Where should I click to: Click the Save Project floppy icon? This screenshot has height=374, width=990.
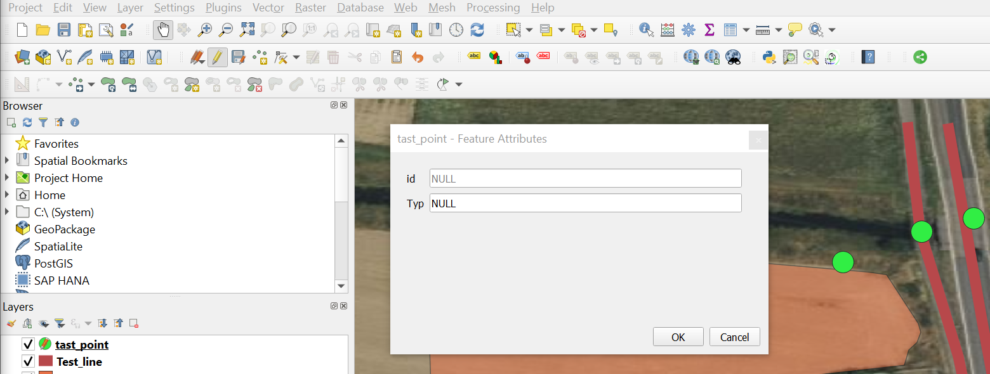64,30
